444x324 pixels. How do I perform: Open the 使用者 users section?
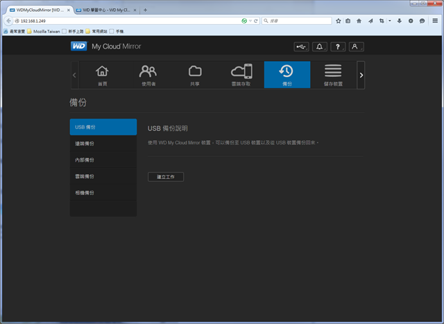click(x=148, y=75)
